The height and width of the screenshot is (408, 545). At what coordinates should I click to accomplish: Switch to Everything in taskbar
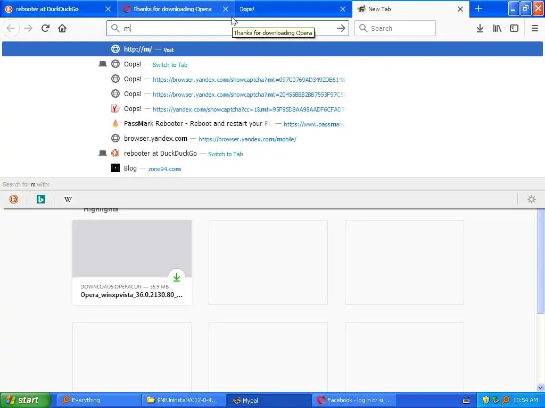tap(98, 401)
